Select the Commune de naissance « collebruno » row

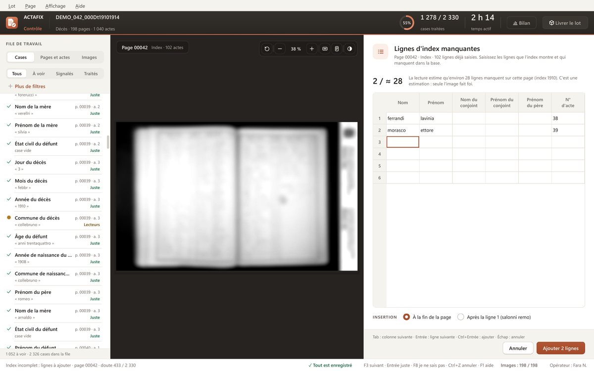[54, 277]
